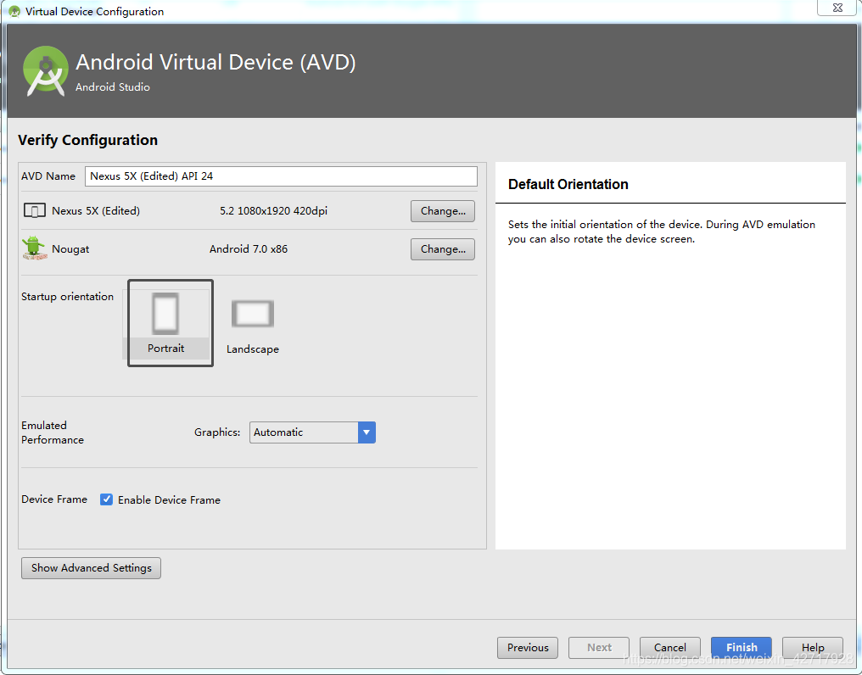Go back with Previous button
Screen dimensions: 862x675
pos(528,648)
